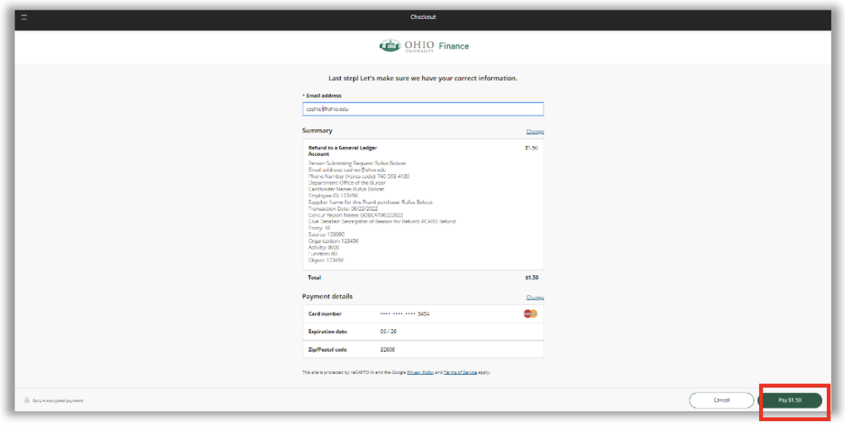The width and height of the screenshot is (845, 428).
Task: Click the Ohio University logo
Action: click(406, 46)
